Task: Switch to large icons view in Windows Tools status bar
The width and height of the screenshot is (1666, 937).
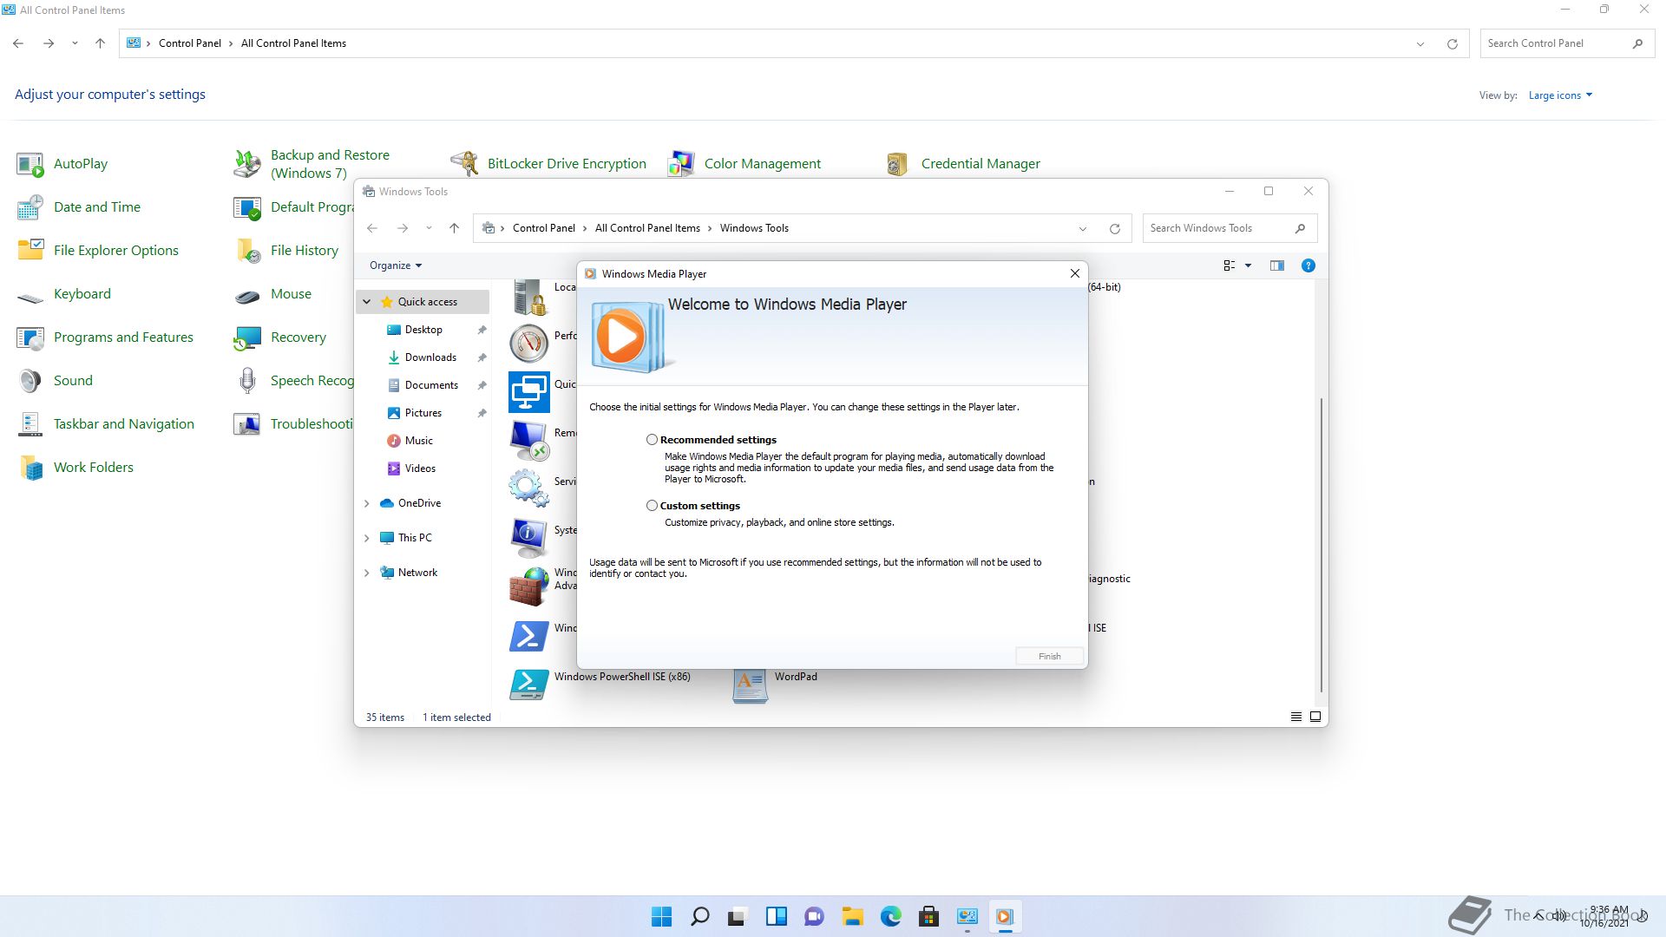Action: click(1315, 717)
